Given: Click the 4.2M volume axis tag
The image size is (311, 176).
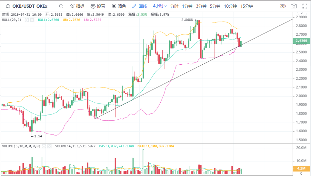Looking at the screenshot, I should tap(301, 168).
